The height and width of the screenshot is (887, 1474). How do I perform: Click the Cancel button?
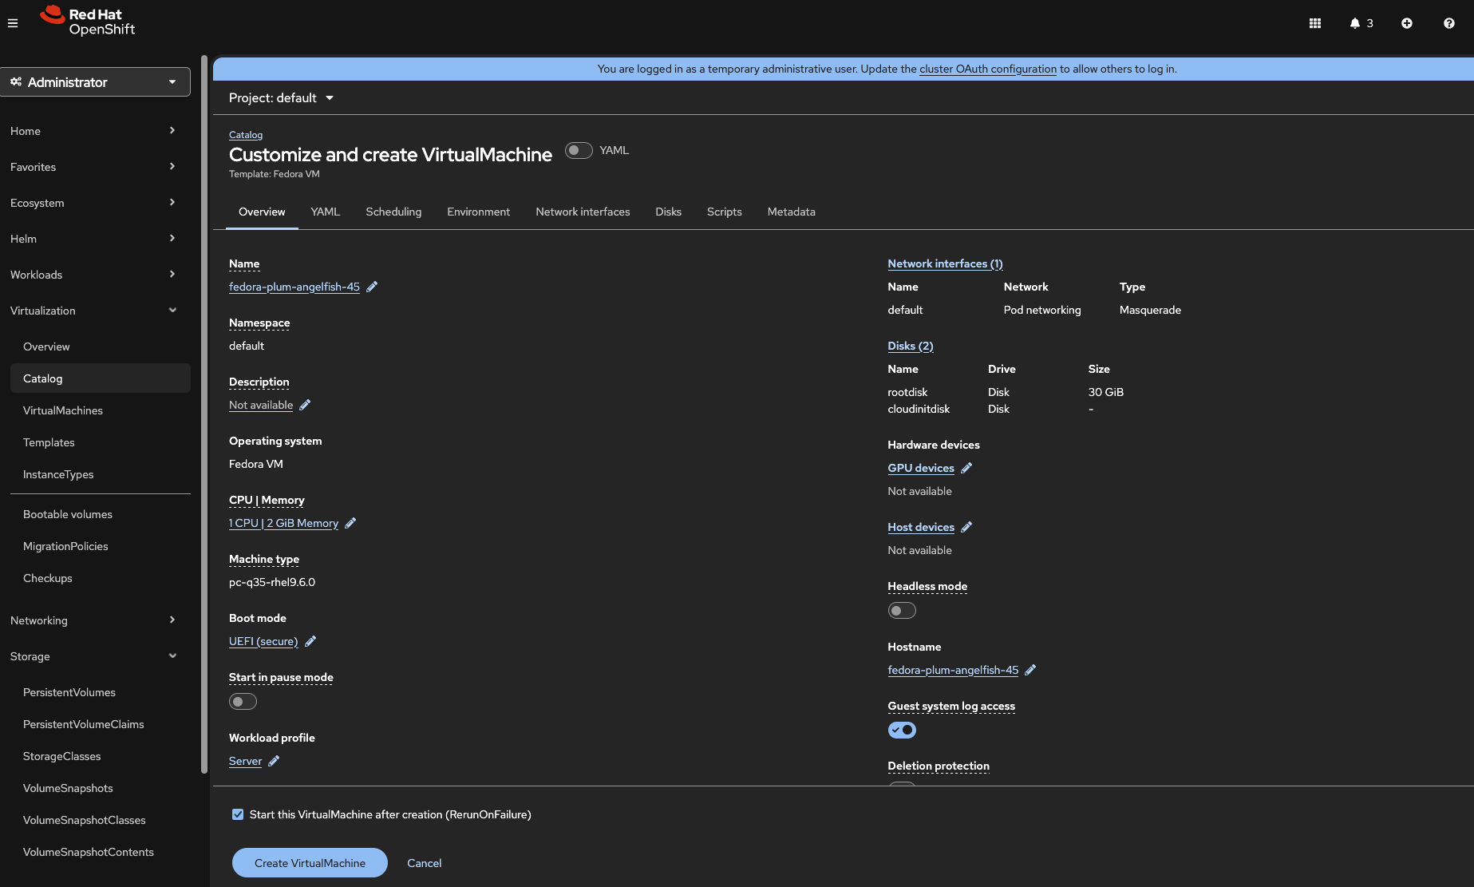click(425, 863)
